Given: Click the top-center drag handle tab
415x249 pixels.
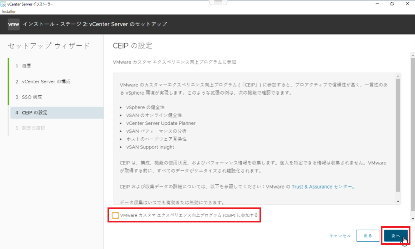Looking at the screenshot, I should (218, 2).
